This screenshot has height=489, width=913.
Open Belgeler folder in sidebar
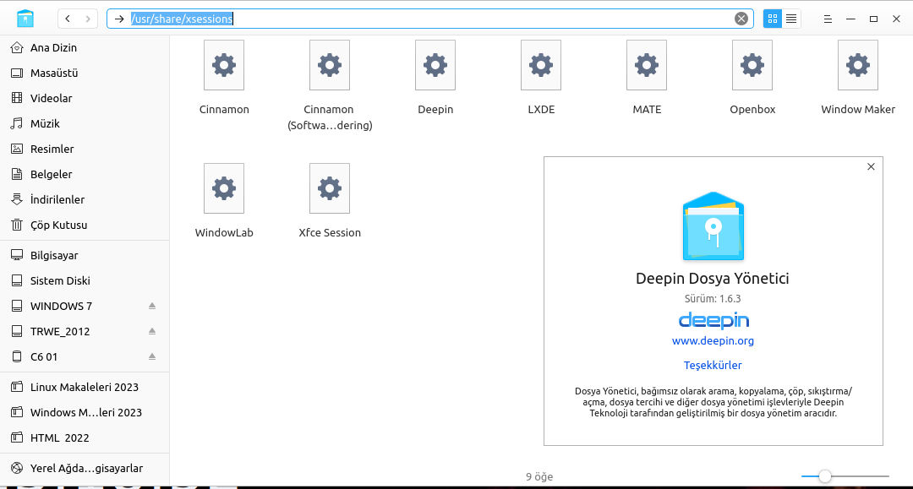[x=85, y=175]
